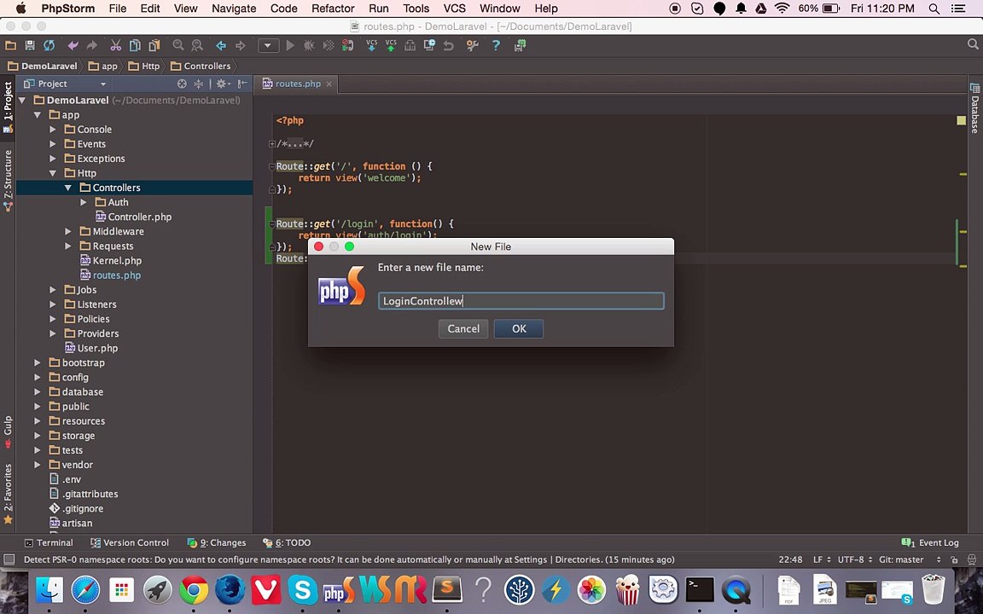Click the Synchronize refresh icon
The width and height of the screenshot is (983, 614).
(49, 45)
